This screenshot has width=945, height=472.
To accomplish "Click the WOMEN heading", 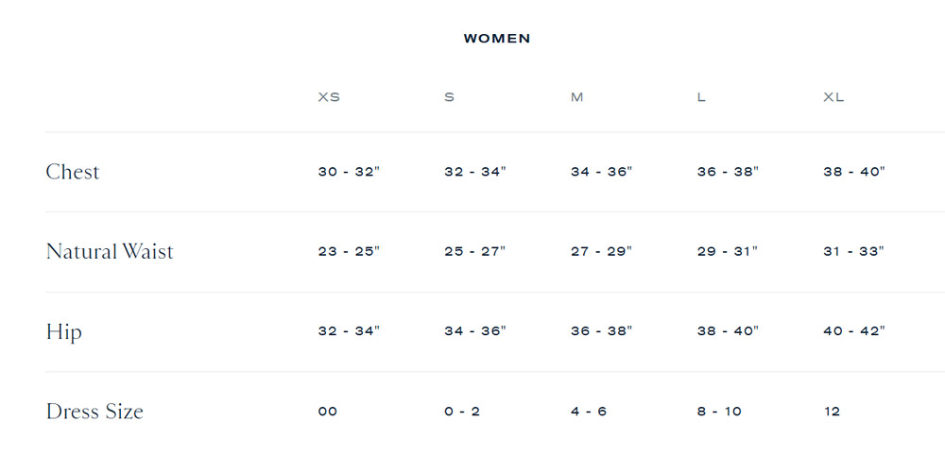I will pyautogui.click(x=496, y=39).
